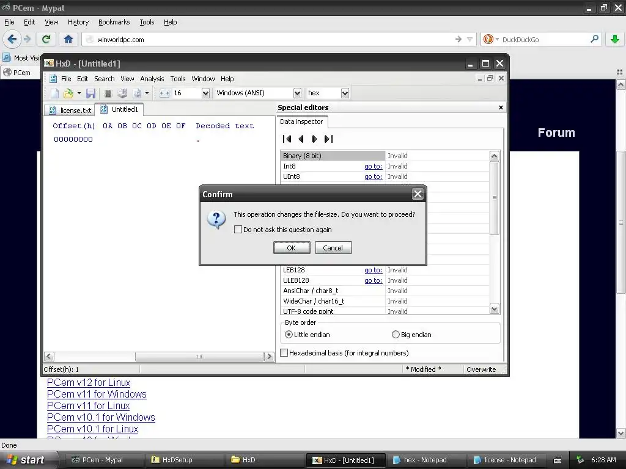Click the open disk image icon in HxD
The width and height of the screenshot is (626, 469).
coord(137,93)
